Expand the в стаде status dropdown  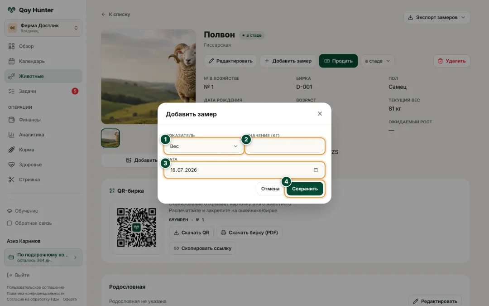pos(377,61)
